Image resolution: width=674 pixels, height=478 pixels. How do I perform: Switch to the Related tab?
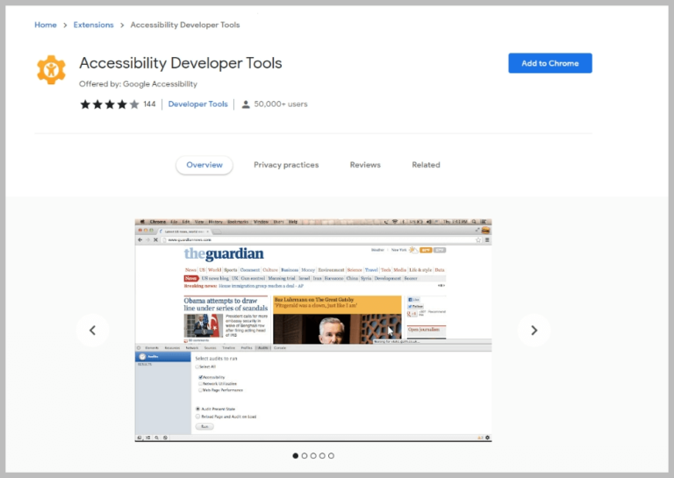point(426,165)
